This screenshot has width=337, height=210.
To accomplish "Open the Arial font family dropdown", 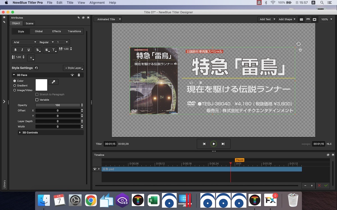I will (x=25, y=42).
